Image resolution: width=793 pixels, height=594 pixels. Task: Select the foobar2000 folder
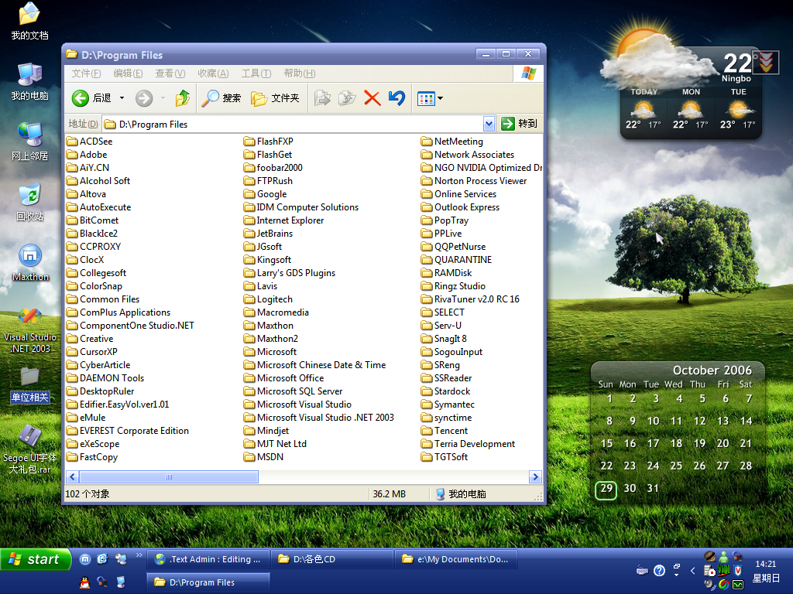273,168
